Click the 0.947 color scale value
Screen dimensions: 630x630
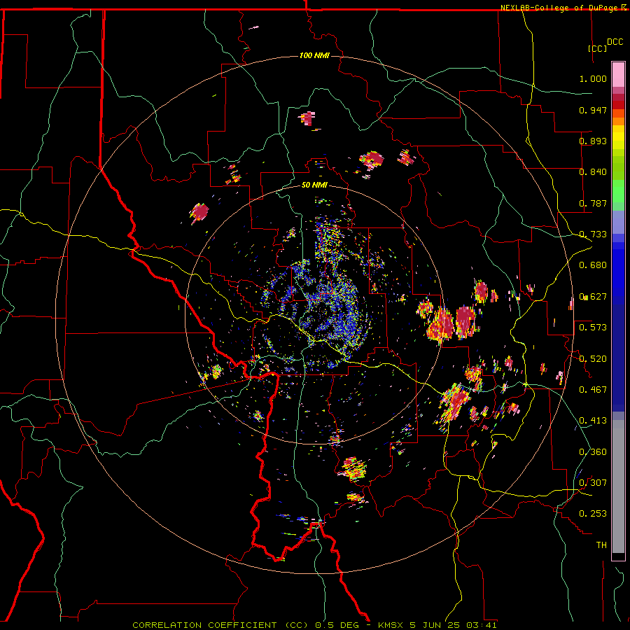point(593,110)
